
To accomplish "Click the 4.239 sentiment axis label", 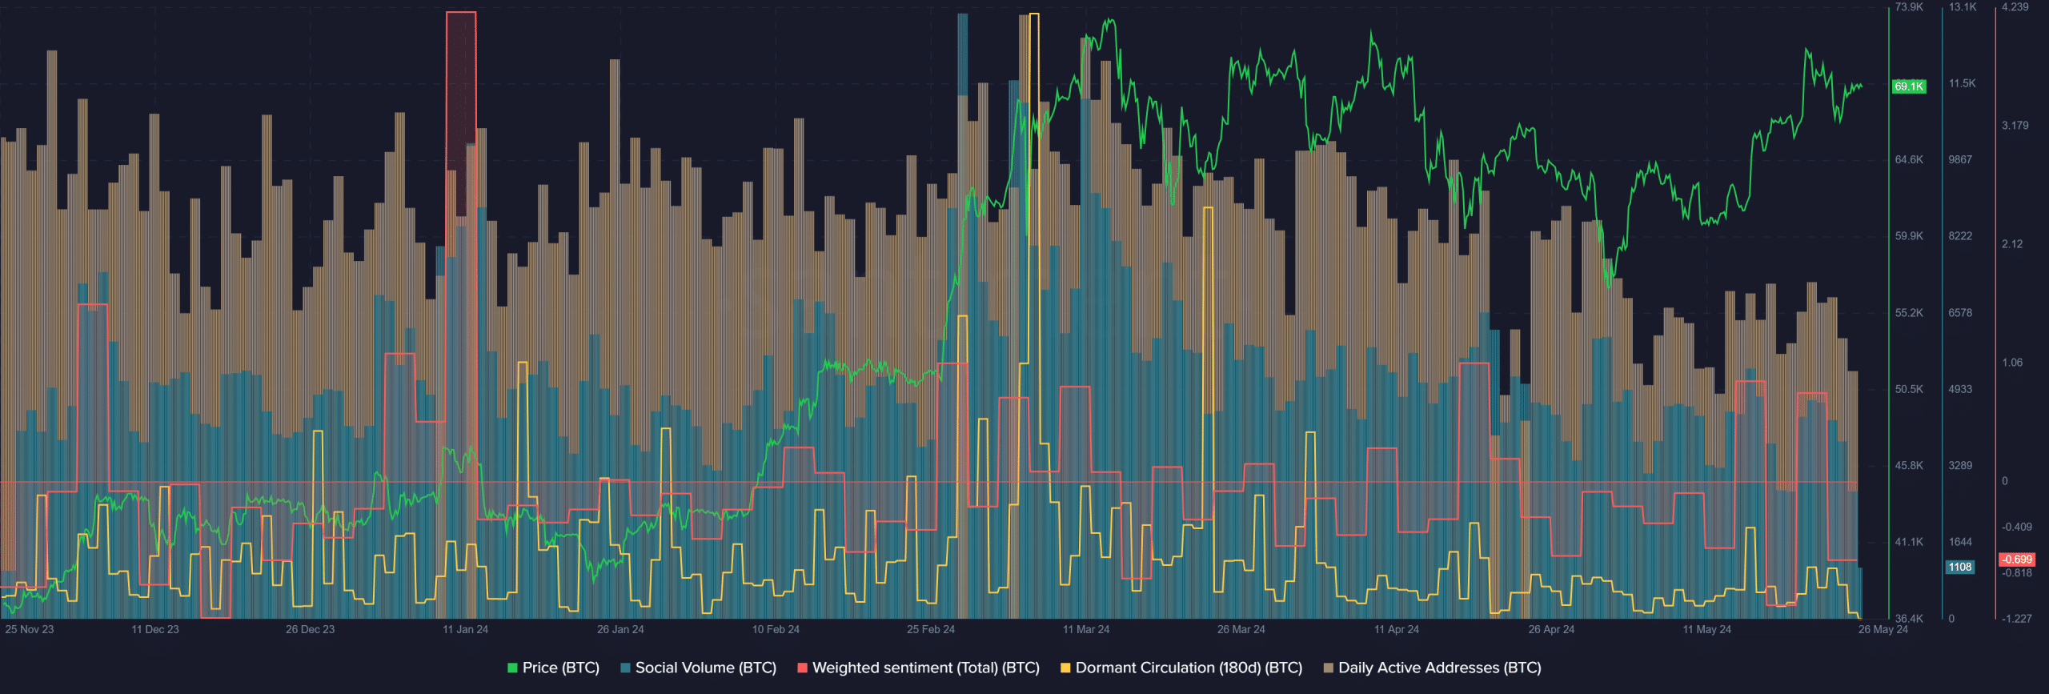I will 2015,7.
